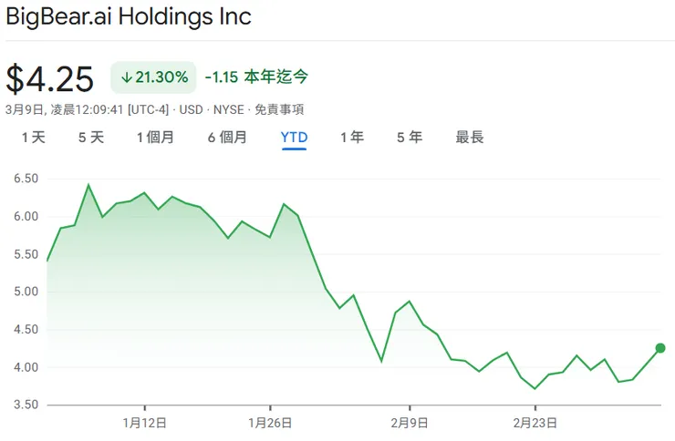Click the 2月23日 date axis label
The width and height of the screenshot is (675, 441).
[x=535, y=423]
